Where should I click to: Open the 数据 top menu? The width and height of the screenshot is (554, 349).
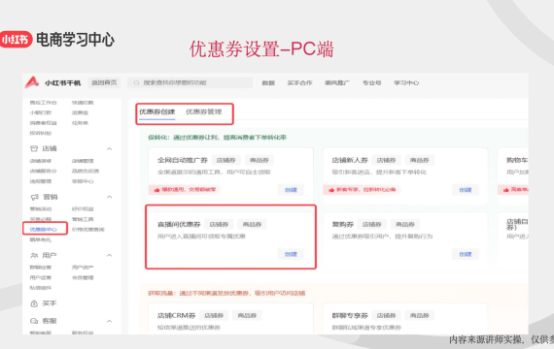[x=268, y=82]
